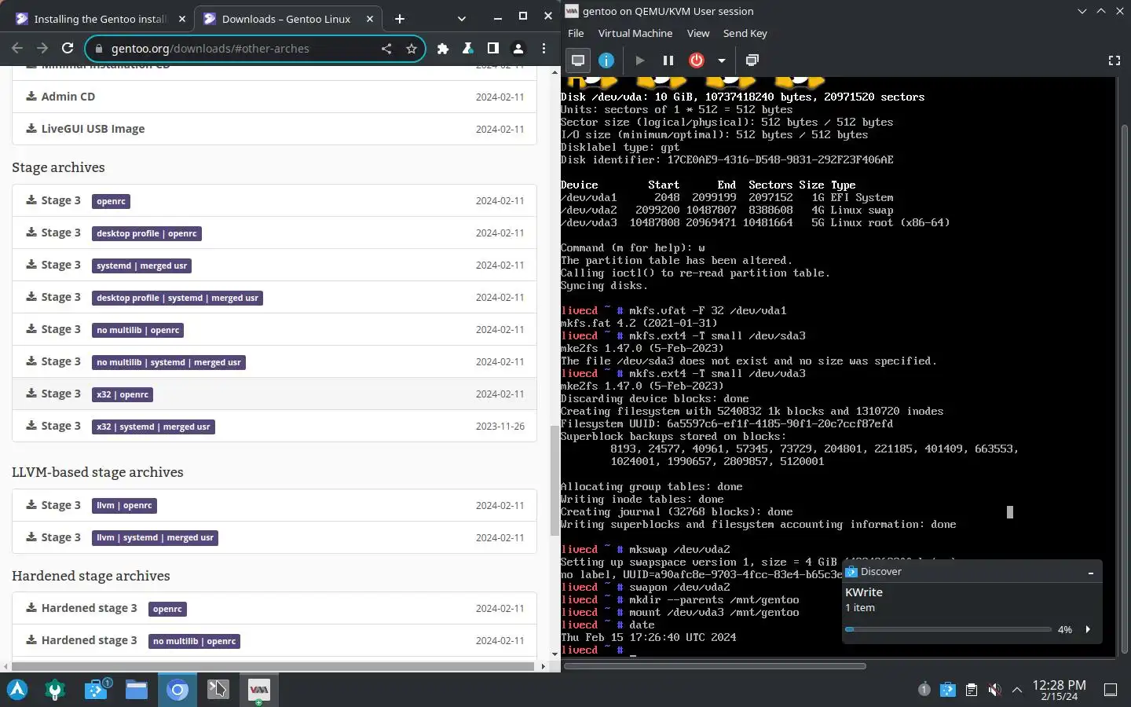Go back in browser history
1131x707 pixels.
(17, 49)
